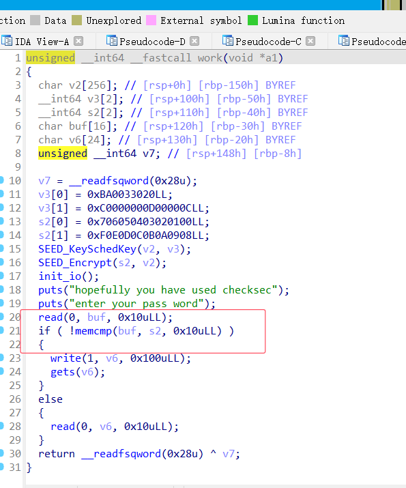Switch to the Pseudocode-C tab

268,42
